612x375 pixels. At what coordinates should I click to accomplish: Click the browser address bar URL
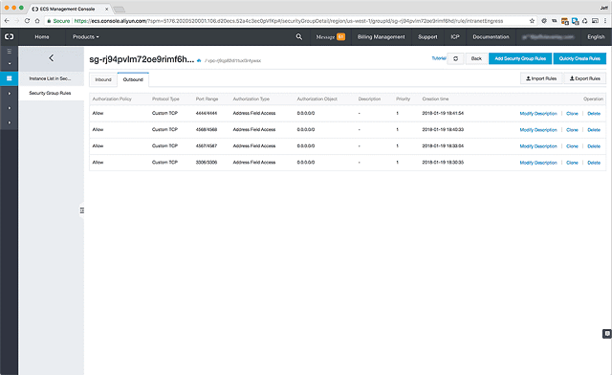pyautogui.click(x=288, y=21)
